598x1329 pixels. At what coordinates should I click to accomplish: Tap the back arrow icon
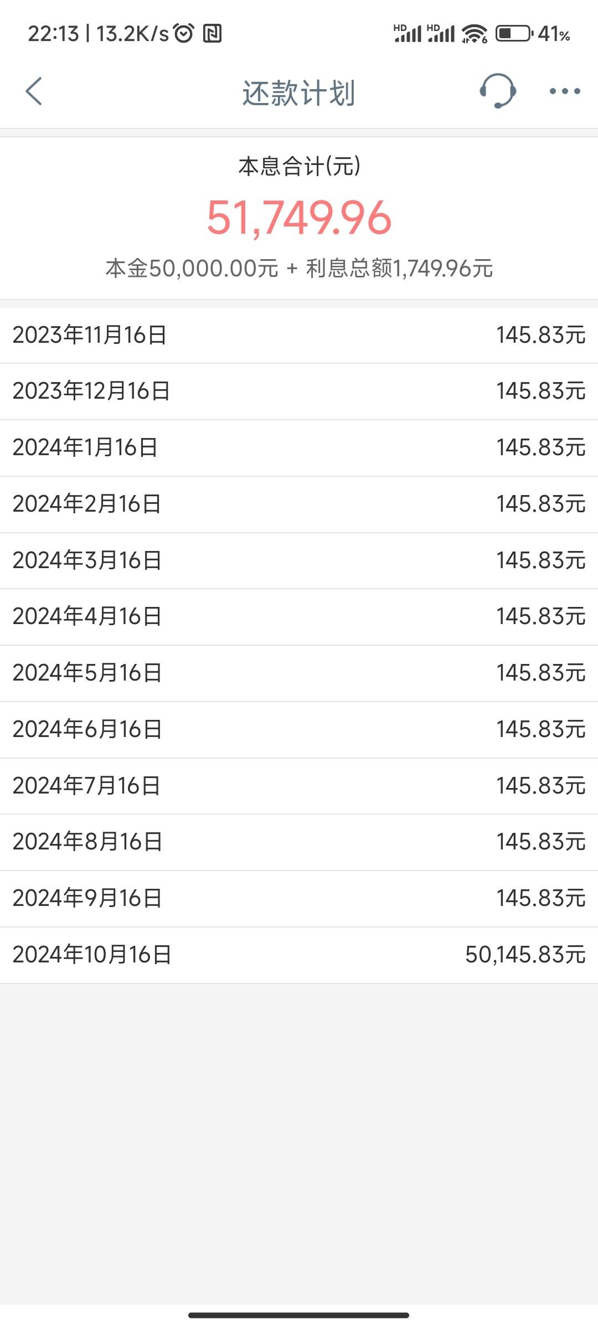point(34,91)
